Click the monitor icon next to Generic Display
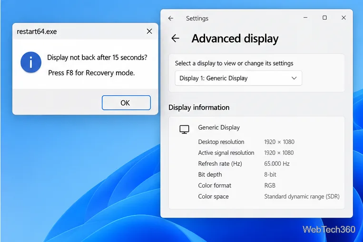The image size is (363, 242). click(184, 130)
